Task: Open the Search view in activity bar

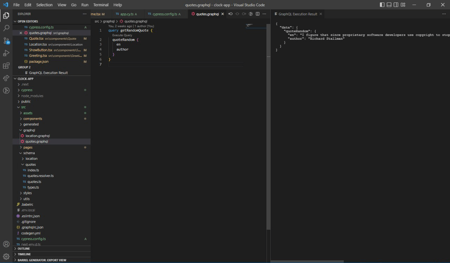Action: (x=6, y=28)
